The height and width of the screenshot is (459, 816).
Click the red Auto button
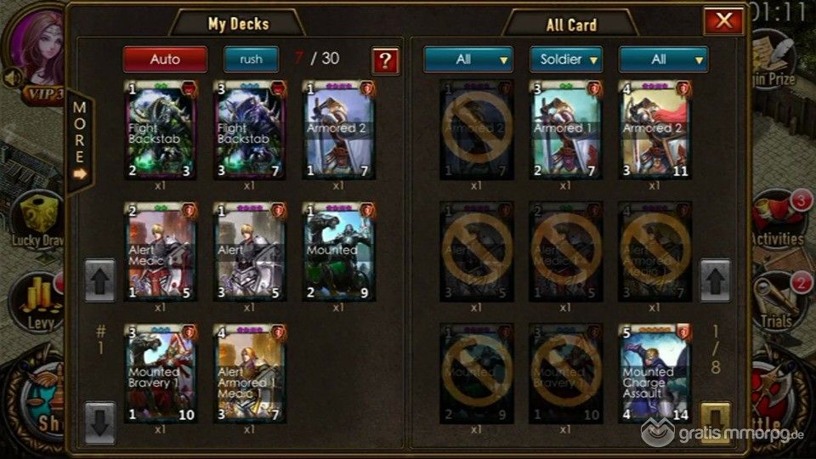(x=165, y=59)
